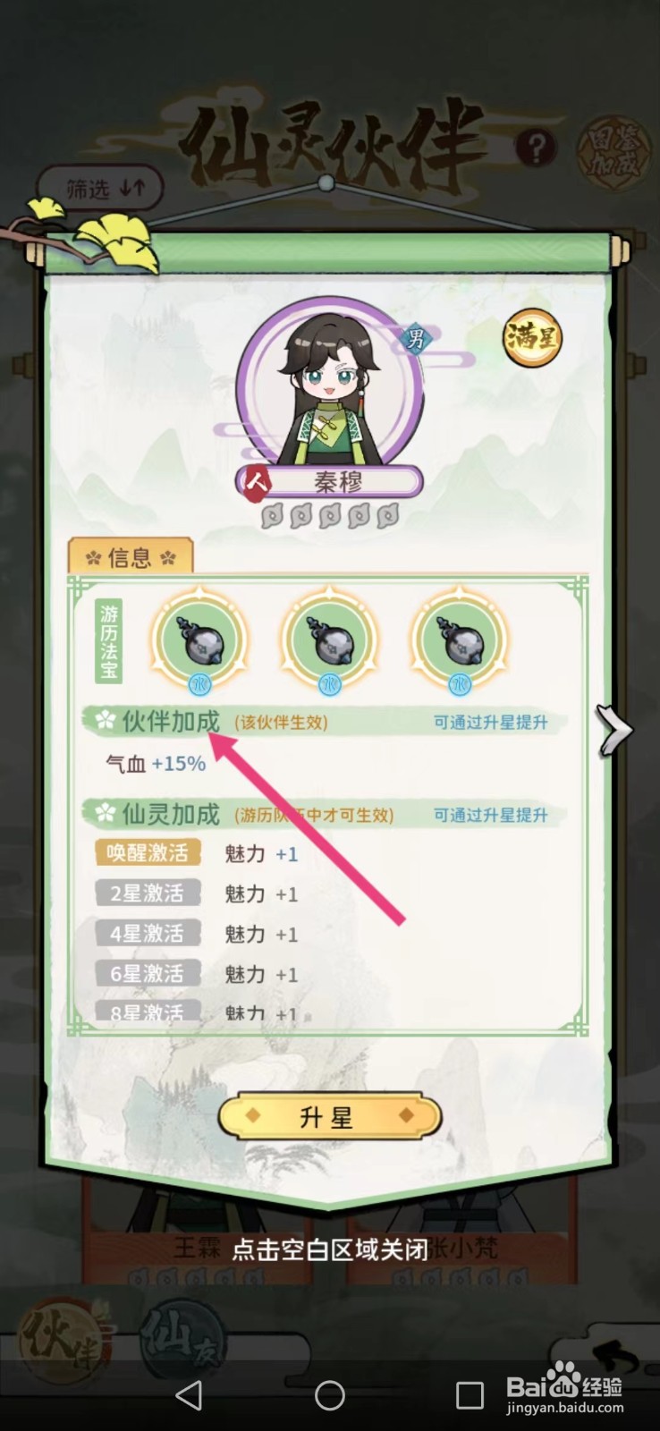This screenshot has height=1431, width=660.
Task: Tap the 4星激活 label
Action: pyautogui.click(x=148, y=934)
